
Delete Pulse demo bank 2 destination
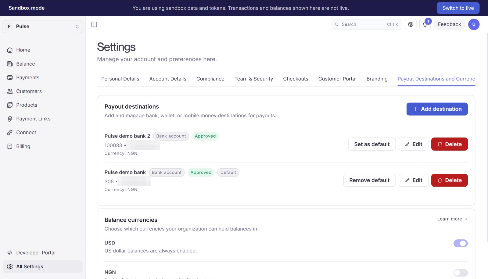click(x=450, y=144)
